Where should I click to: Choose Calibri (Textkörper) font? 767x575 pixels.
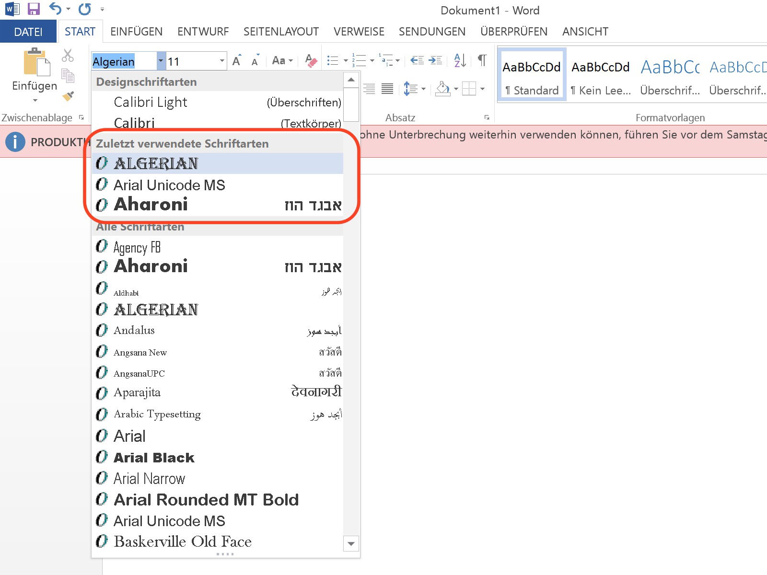(x=218, y=122)
